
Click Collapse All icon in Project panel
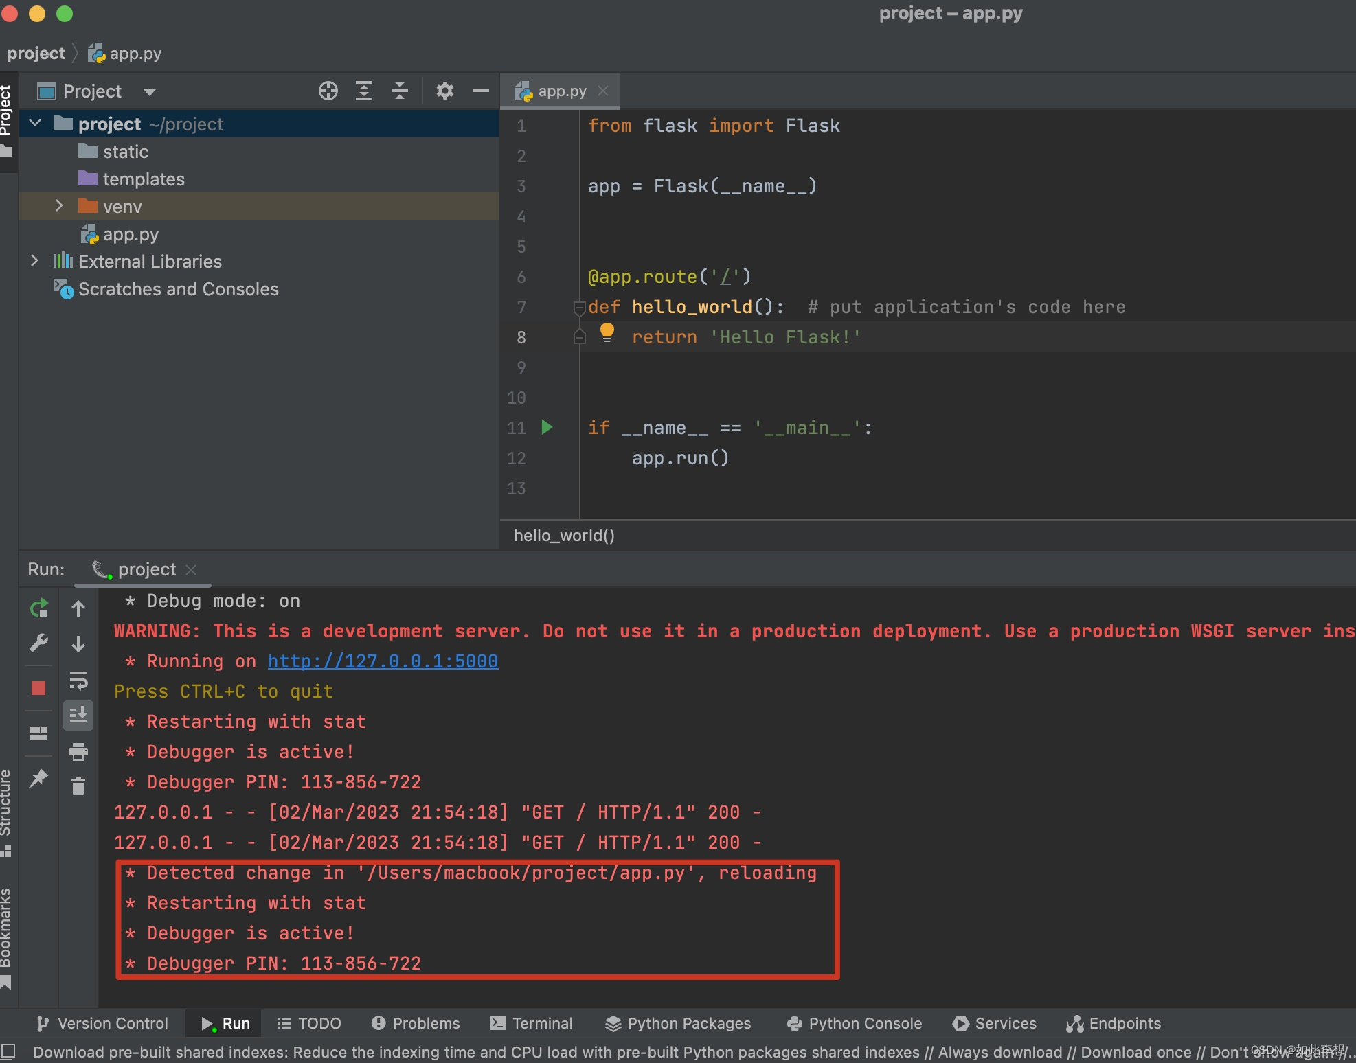pyautogui.click(x=400, y=91)
